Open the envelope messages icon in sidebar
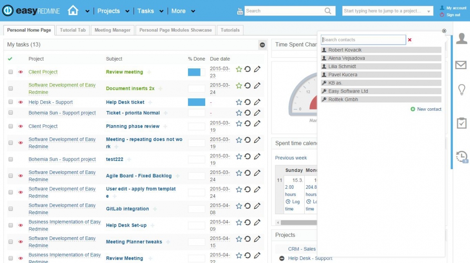 [461, 65]
